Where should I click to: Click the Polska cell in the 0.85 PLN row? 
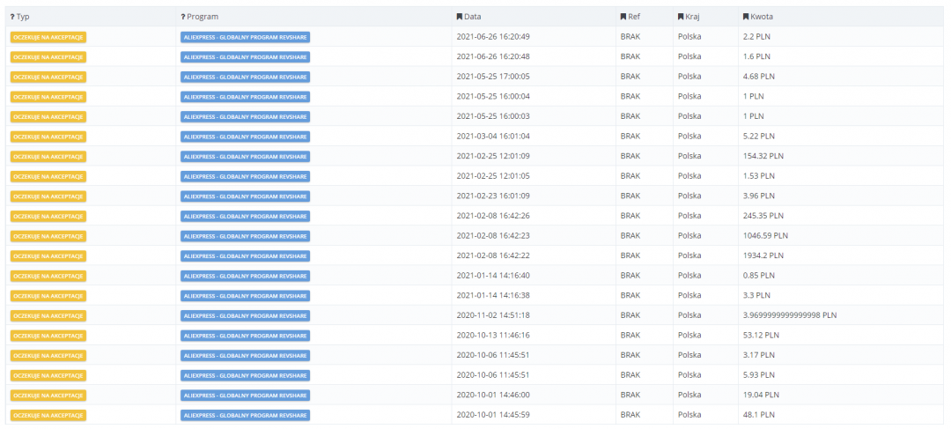(689, 276)
